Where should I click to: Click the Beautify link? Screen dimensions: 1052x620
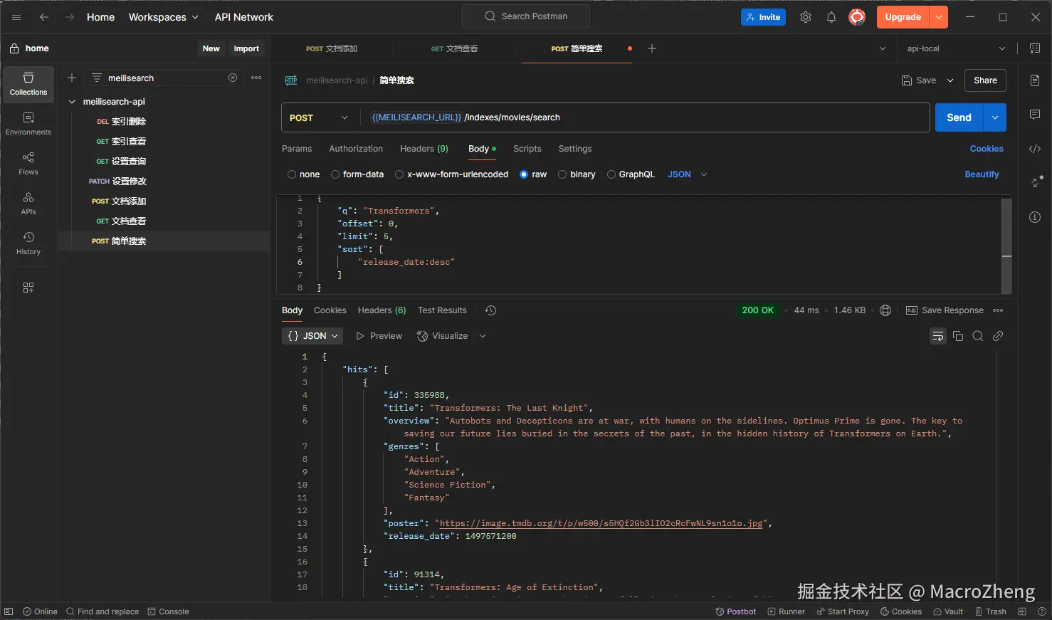click(982, 174)
